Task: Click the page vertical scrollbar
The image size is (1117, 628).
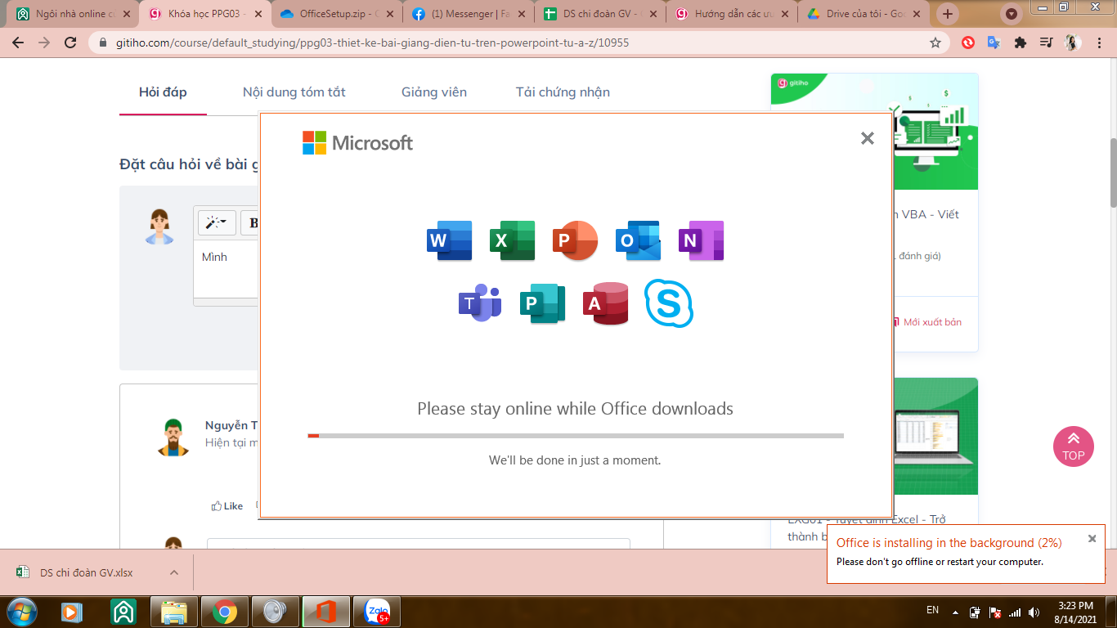Action: pyautogui.click(x=1112, y=172)
